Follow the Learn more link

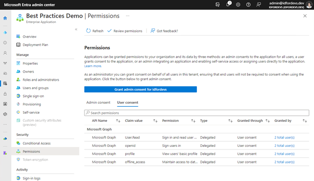[x=93, y=66]
